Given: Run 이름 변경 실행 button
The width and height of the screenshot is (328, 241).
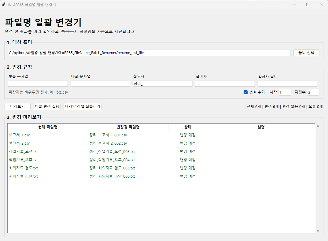Looking at the screenshot, I should coord(47,106).
